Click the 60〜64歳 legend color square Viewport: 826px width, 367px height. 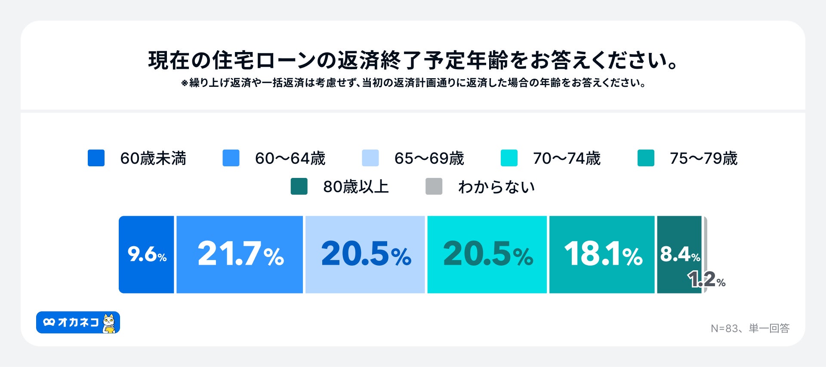click(x=231, y=158)
